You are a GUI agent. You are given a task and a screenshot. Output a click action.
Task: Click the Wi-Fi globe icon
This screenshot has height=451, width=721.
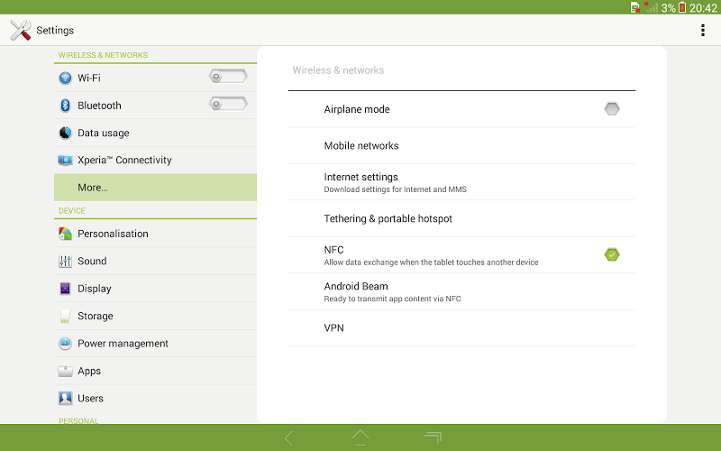[x=65, y=78]
